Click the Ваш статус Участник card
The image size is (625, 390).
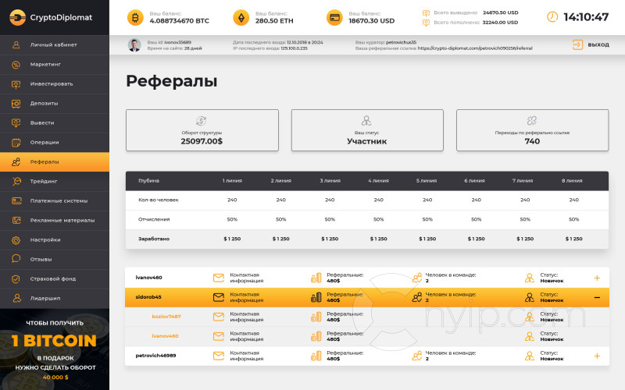(367, 130)
